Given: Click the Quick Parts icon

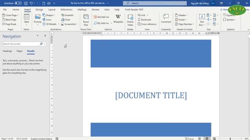Looking at the screenshot, I should 208,15.
